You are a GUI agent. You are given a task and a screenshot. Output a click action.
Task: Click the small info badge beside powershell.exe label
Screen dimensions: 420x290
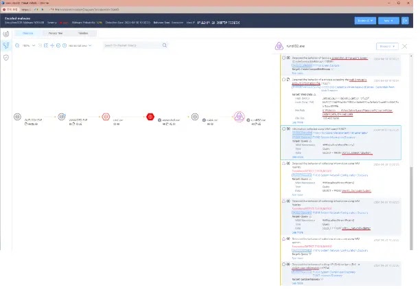point(160,120)
